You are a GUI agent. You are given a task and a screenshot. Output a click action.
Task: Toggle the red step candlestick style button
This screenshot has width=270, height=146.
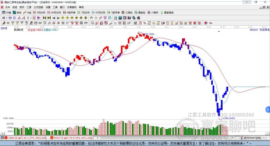coord(23,18)
